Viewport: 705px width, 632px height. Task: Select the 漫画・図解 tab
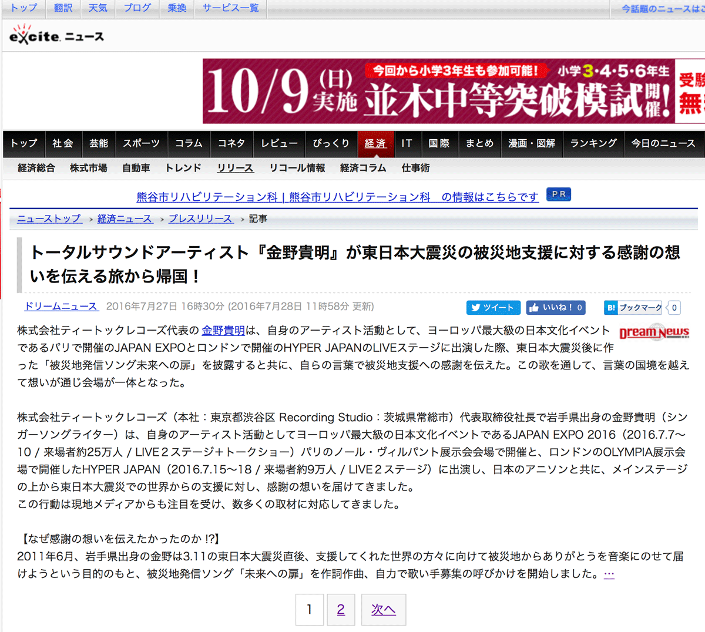point(531,143)
